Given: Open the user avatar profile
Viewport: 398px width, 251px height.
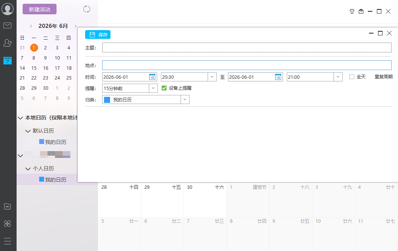Looking at the screenshot, I should 8,9.
